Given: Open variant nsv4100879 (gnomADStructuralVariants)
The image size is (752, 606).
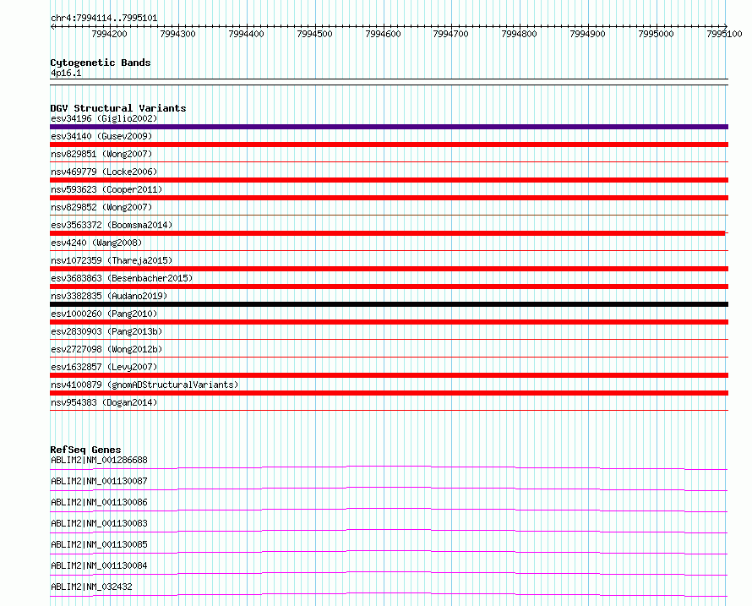Looking at the screenshot, I should (144, 385).
